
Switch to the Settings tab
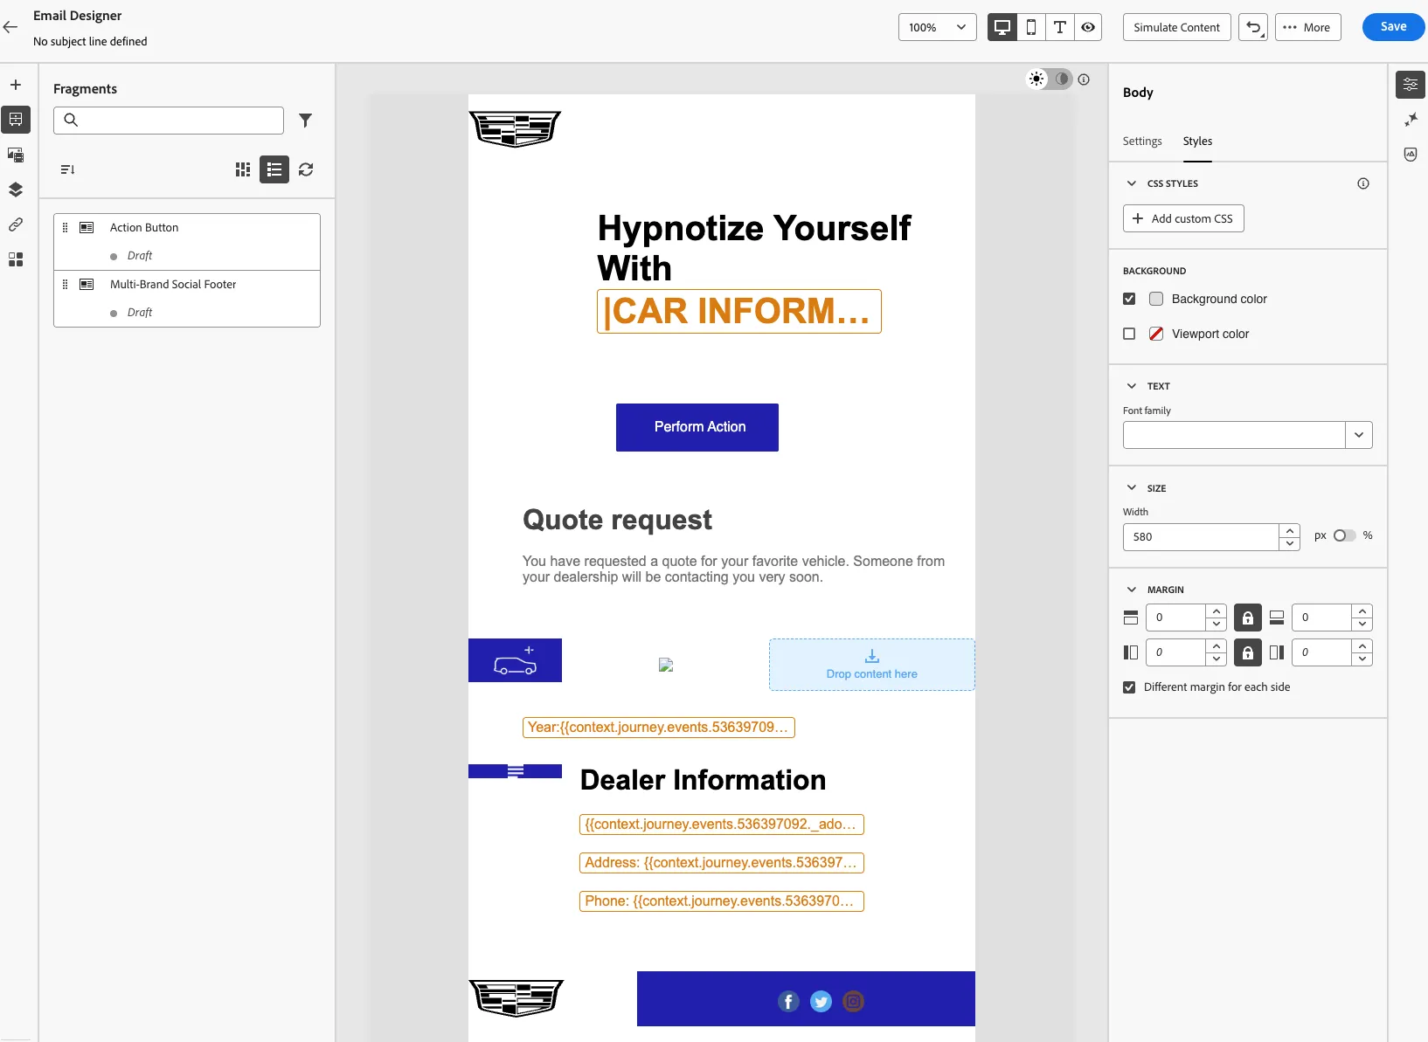(1142, 141)
